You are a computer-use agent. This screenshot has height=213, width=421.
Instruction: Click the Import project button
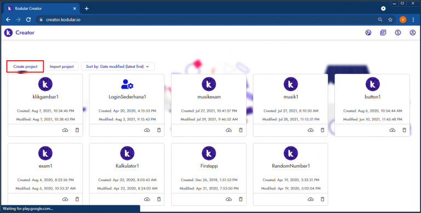pyautogui.click(x=61, y=67)
